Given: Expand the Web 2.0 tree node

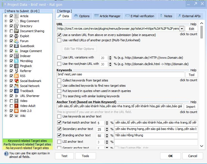Looking at the screenshot, I should coord(6,111).
